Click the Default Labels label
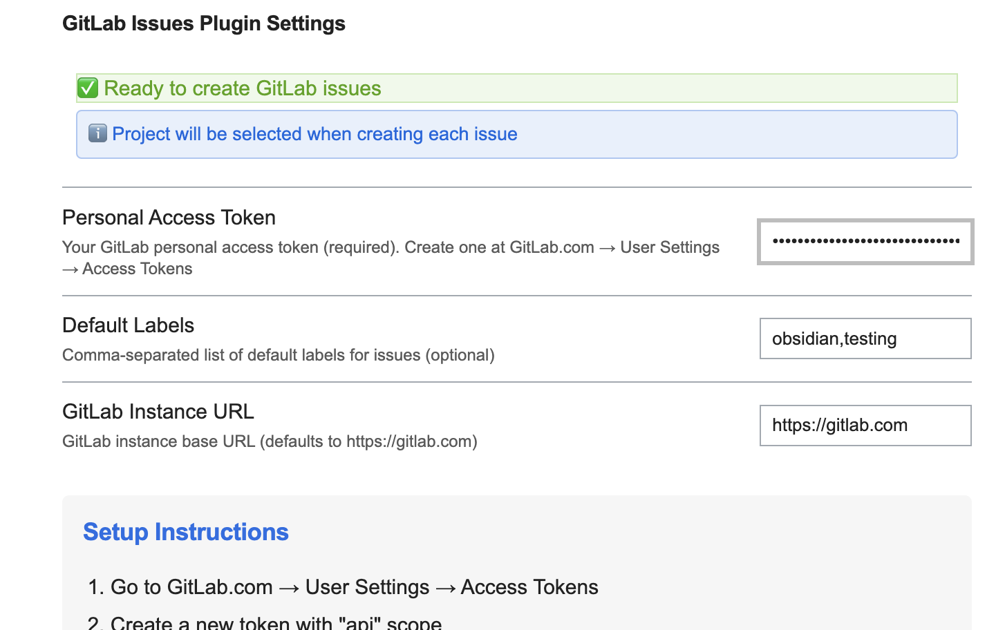The width and height of the screenshot is (1005, 630). click(x=128, y=325)
